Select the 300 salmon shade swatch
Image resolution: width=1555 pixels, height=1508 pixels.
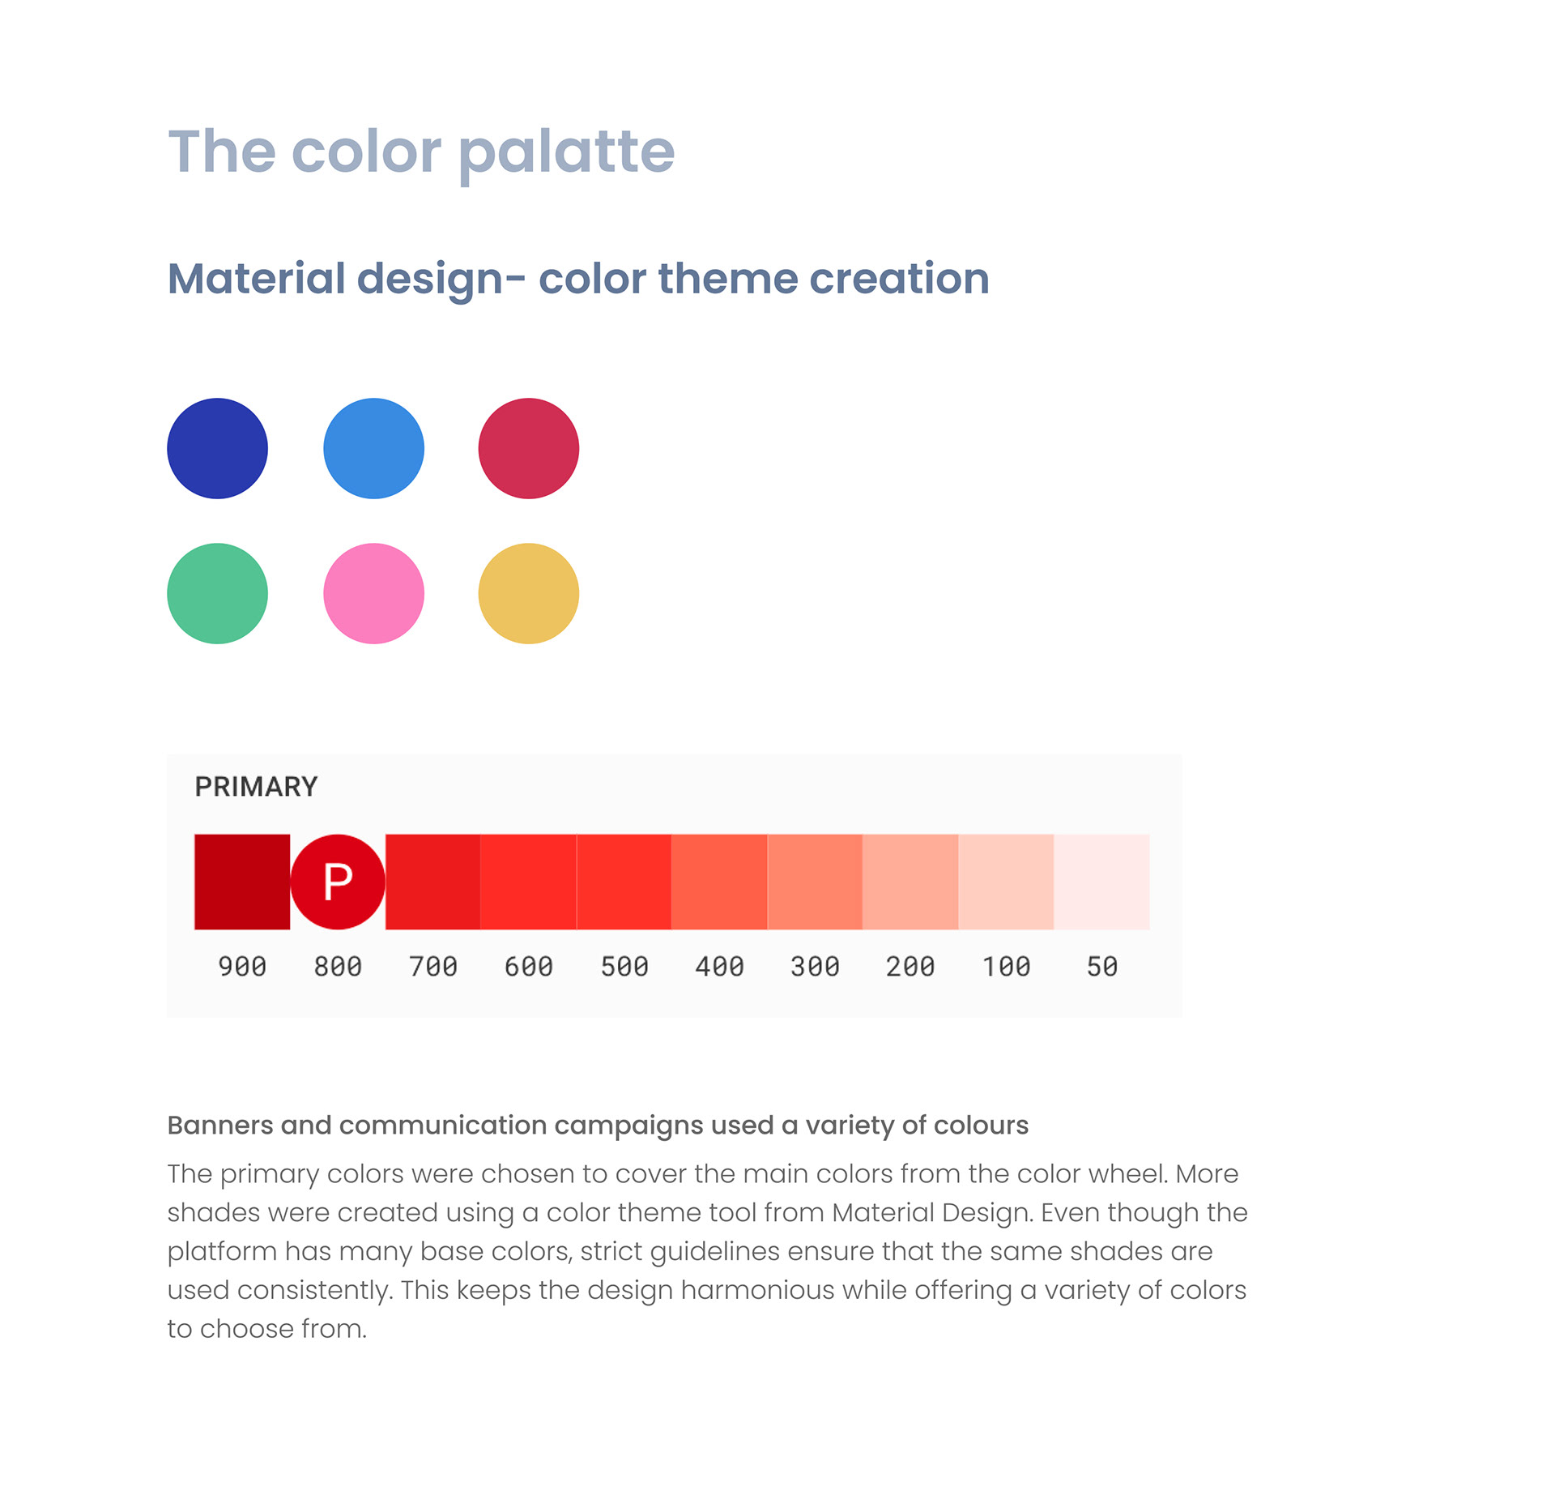(x=815, y=882)
